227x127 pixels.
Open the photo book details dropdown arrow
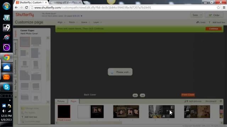point(82,16)
